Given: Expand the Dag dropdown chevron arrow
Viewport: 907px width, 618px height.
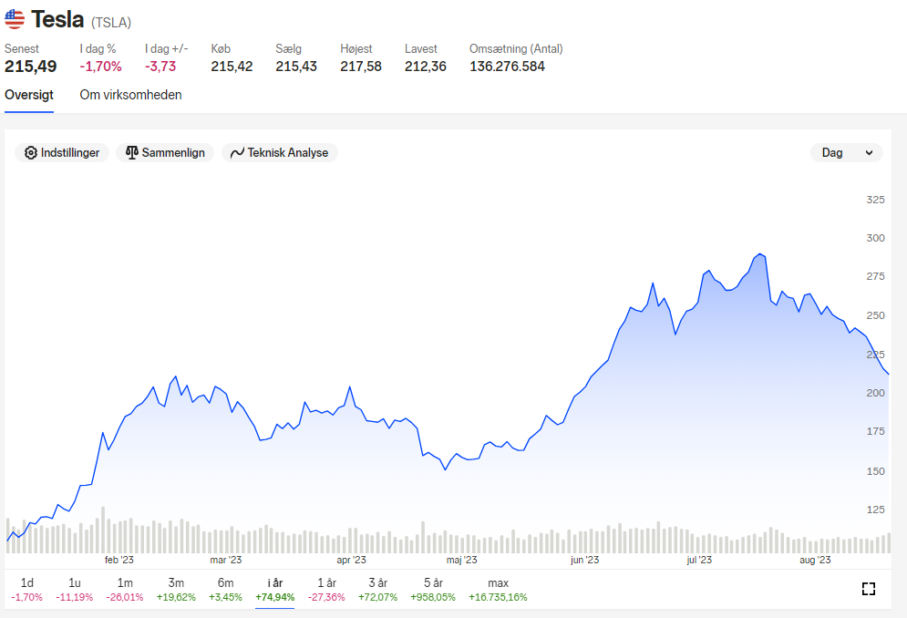Looking at the screenshot, I should click(869, 153).
